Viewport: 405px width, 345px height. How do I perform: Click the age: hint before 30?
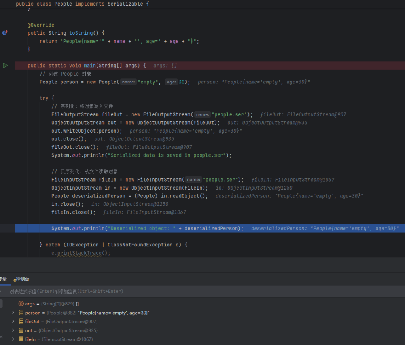[x=171, y=82]
